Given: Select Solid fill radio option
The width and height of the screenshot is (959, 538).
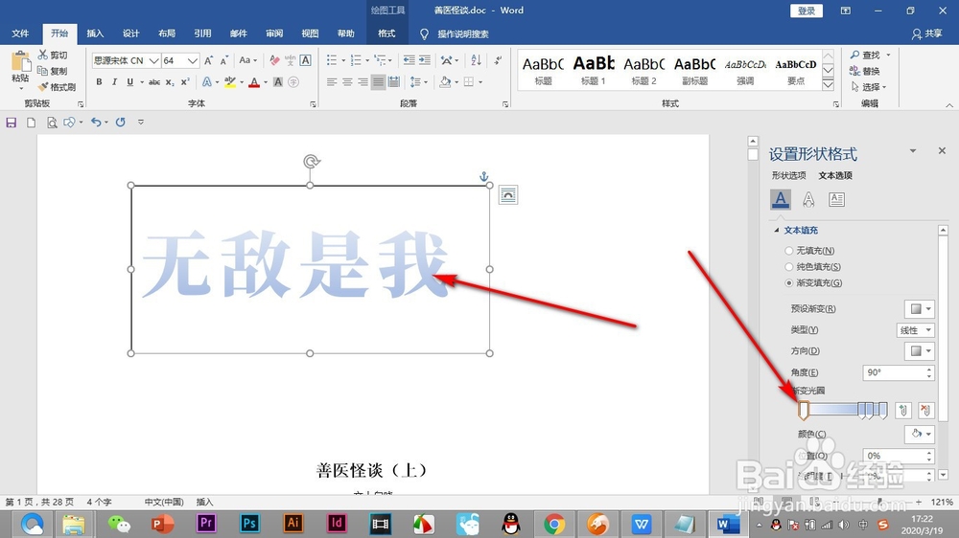Looking at the screenshot, I should (789, 267).
